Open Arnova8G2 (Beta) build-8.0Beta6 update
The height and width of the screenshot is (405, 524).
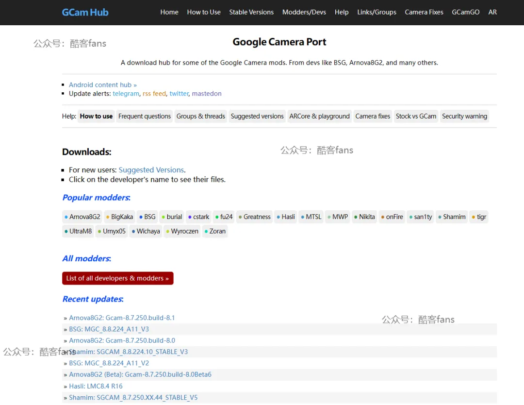(x=140, y=374)
